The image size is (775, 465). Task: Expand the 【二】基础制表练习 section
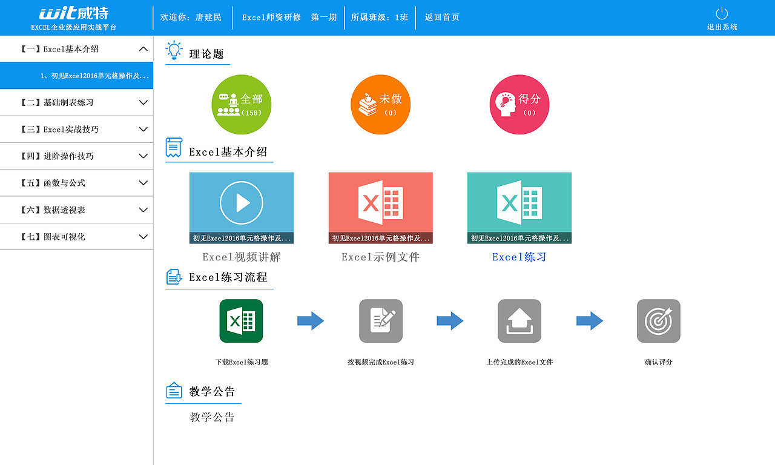pos(77,102)
